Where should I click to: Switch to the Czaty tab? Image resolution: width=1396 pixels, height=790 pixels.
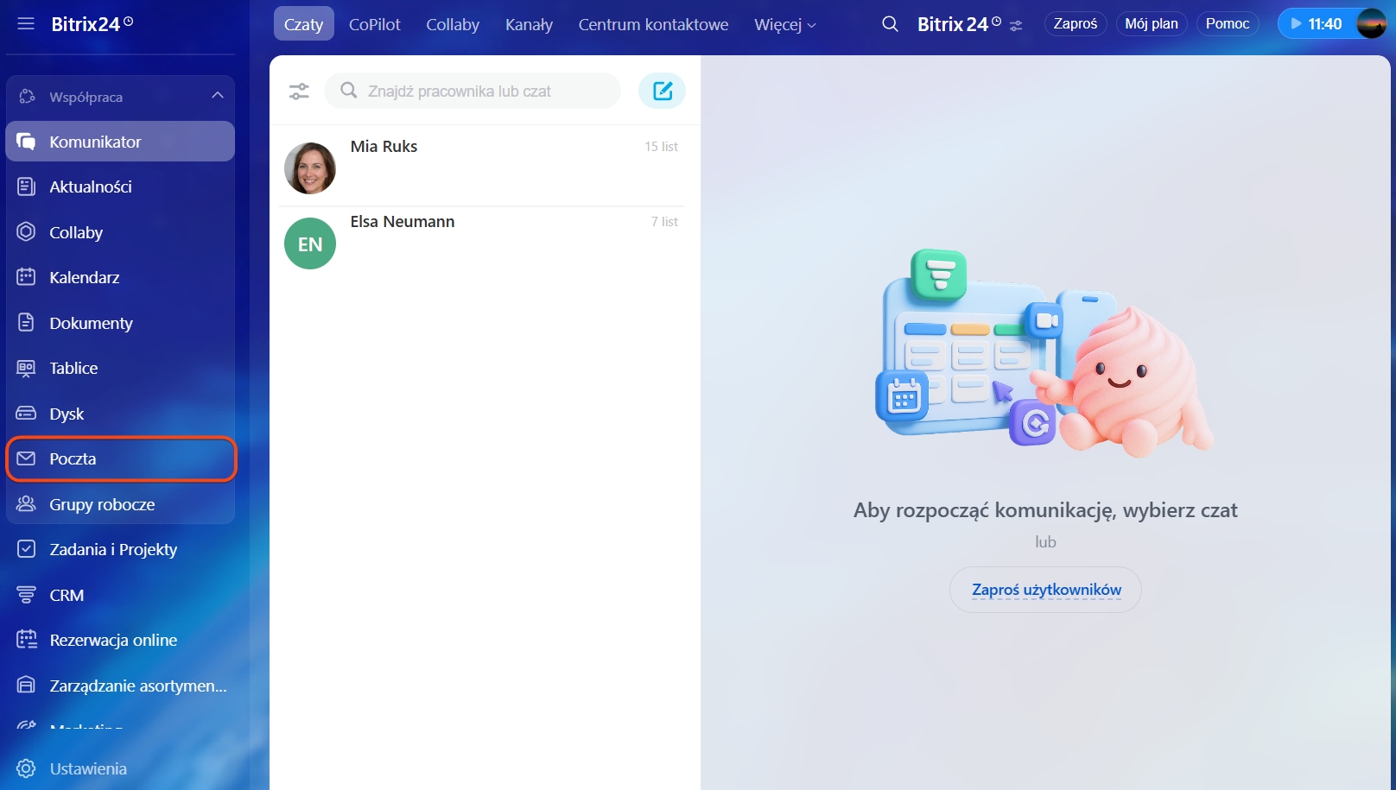(303, 24)
